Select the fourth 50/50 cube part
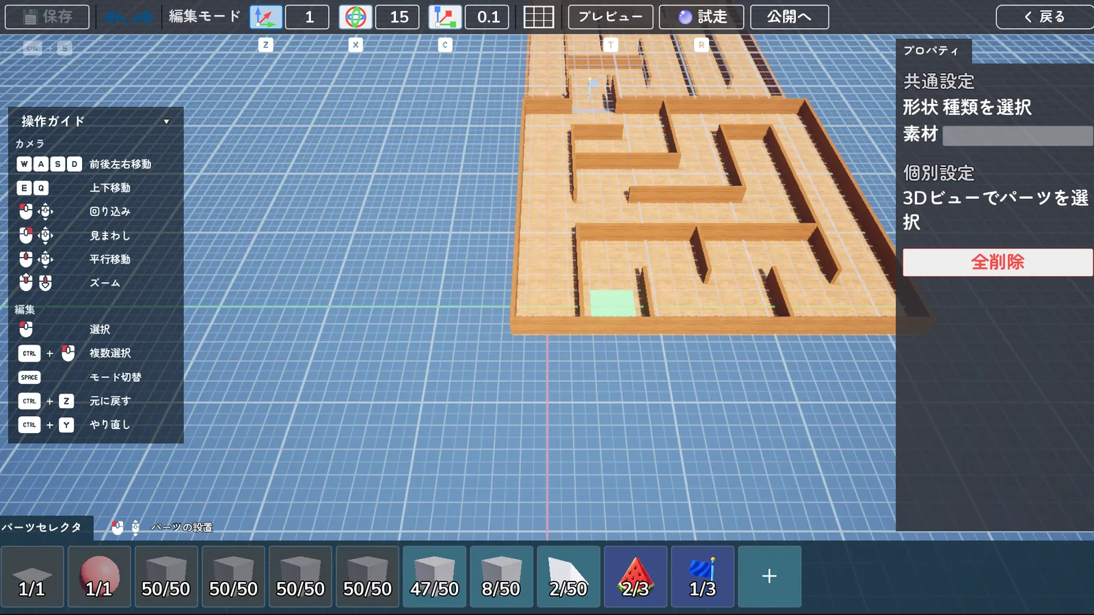The image size is (1094, 615). coord(367,576)
